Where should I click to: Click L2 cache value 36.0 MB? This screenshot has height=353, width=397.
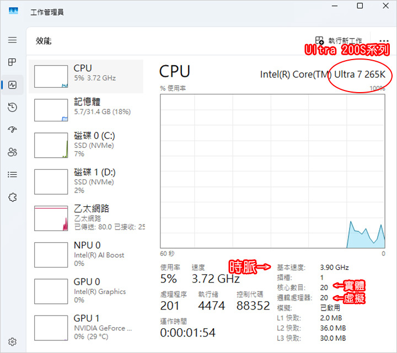[x=332, y=328]
